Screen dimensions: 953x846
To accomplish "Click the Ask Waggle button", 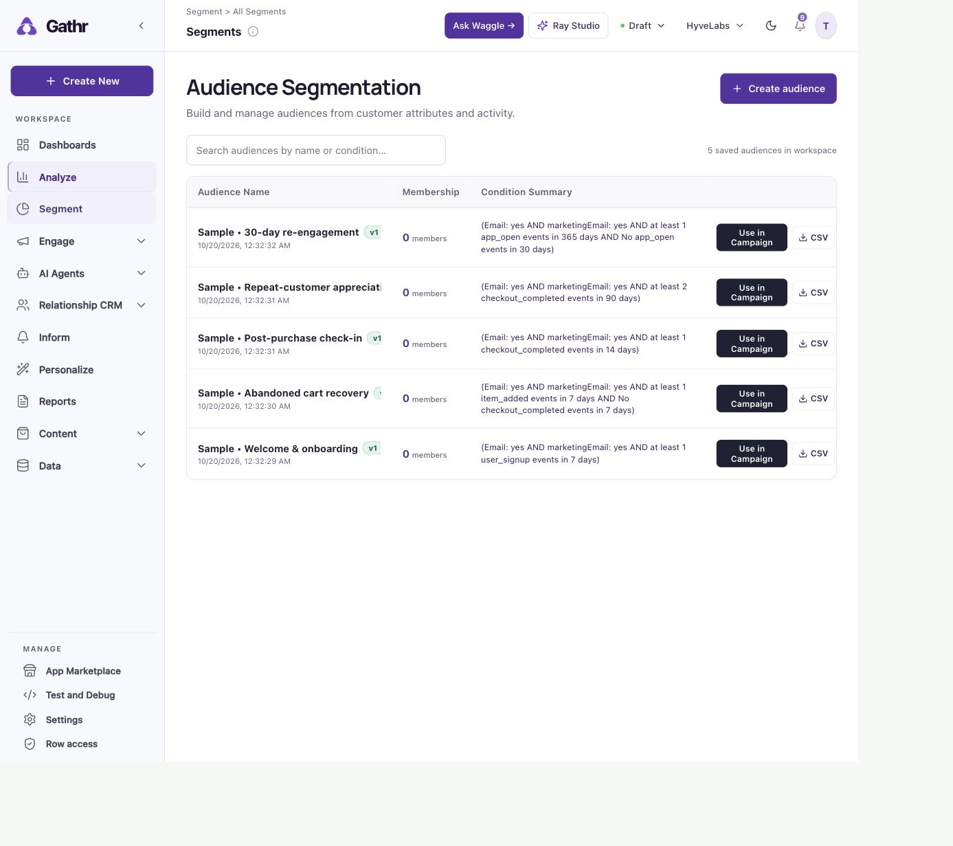I will [484, 25].
